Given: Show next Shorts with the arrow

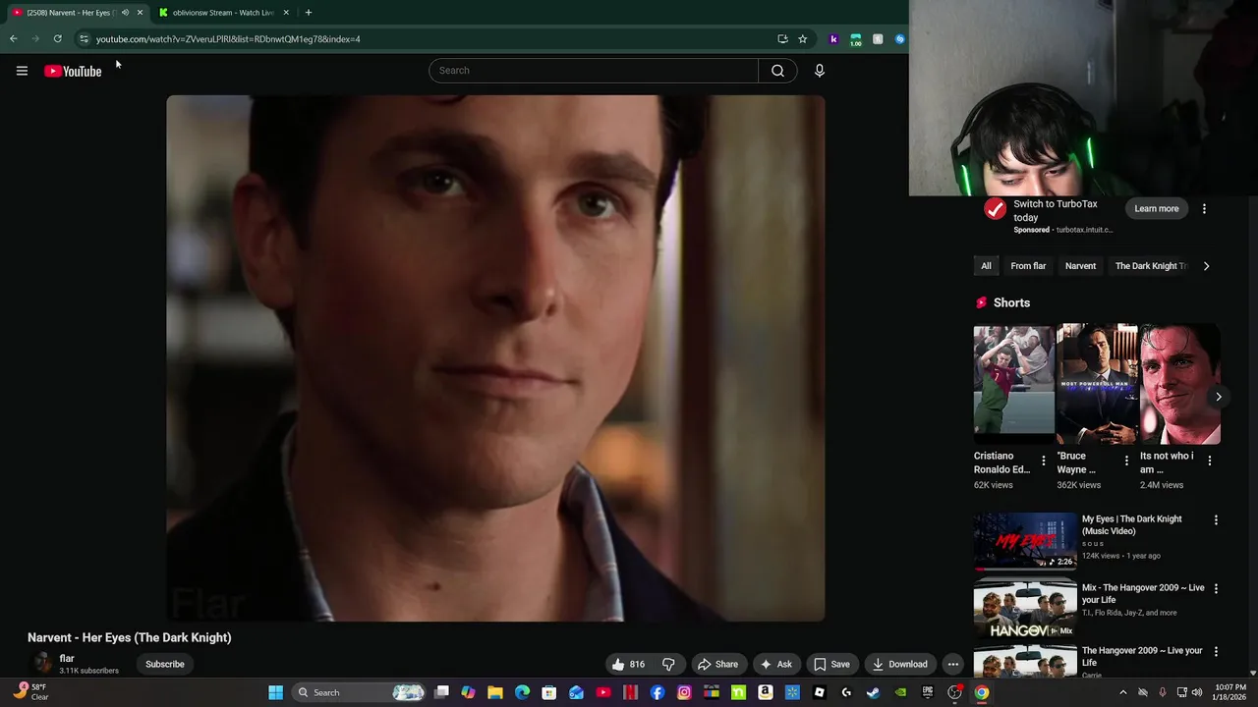Looking at the screenshot, I should pyautogui.click(x=1219, y=397).
